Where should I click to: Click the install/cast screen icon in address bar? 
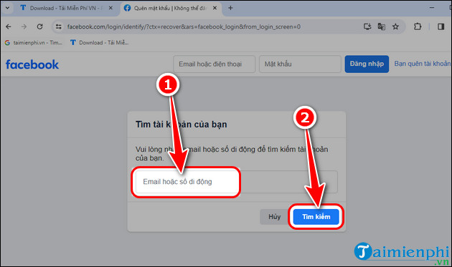[x=367, y=26]
